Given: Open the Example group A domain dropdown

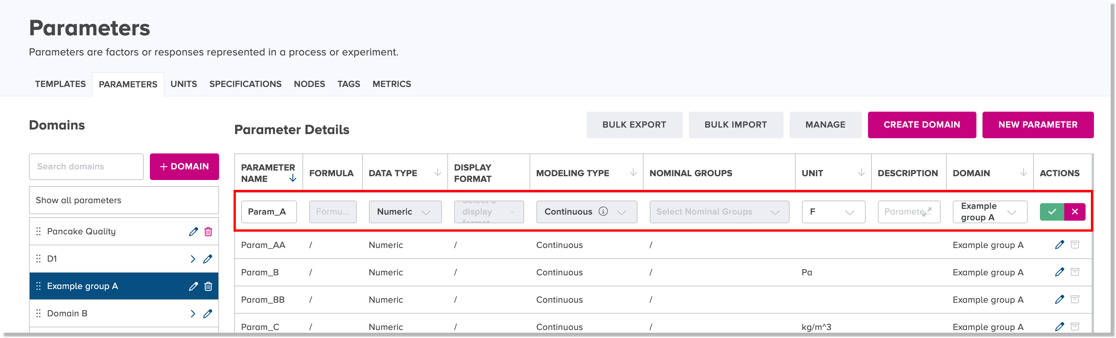Looking at the screenshot, I should coord(990,212).
